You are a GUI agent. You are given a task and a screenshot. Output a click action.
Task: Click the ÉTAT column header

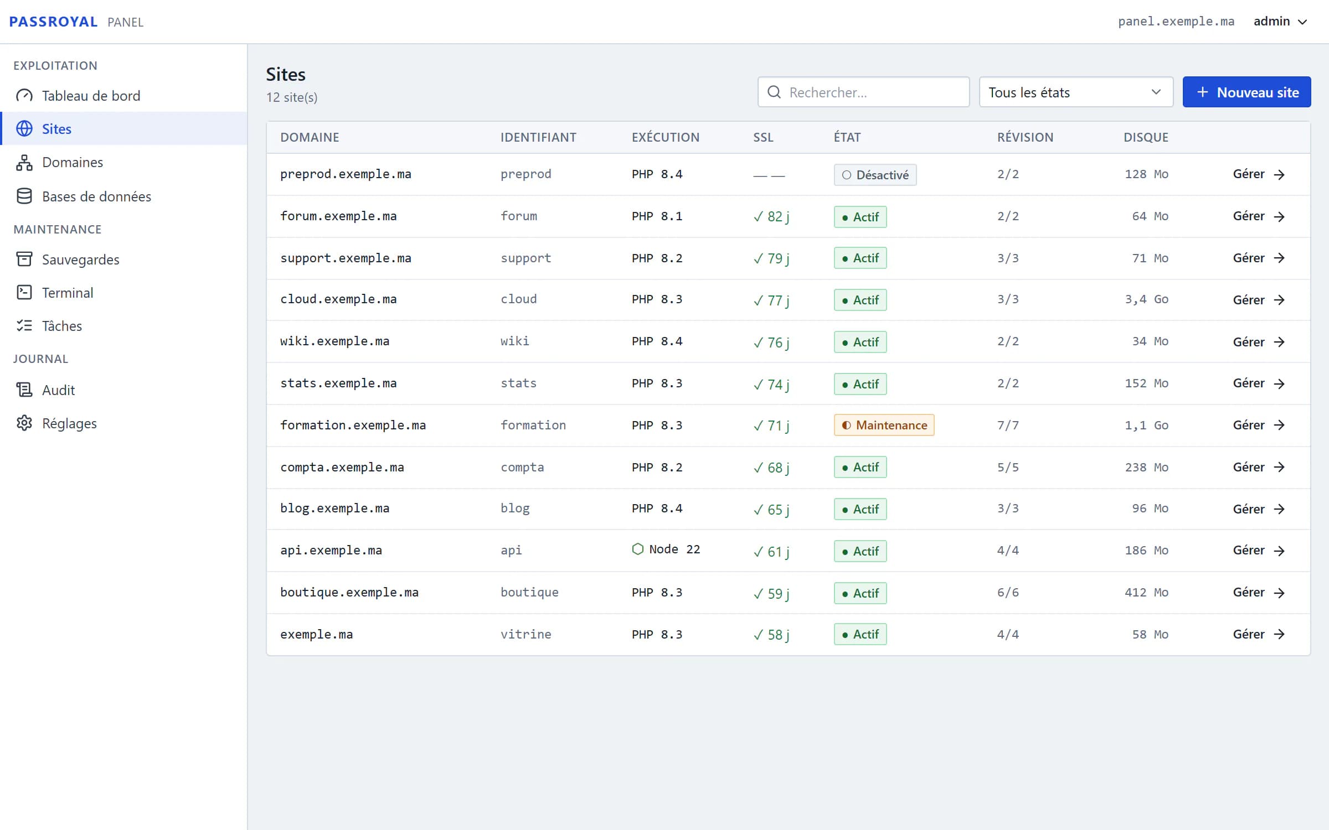[x=847, y=137]
